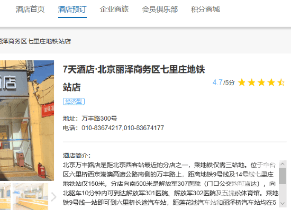The height and width of the screenshot is (218, 291).
Task: Click the second phone number 010-83674177
Action: click(x=144, y=128)
